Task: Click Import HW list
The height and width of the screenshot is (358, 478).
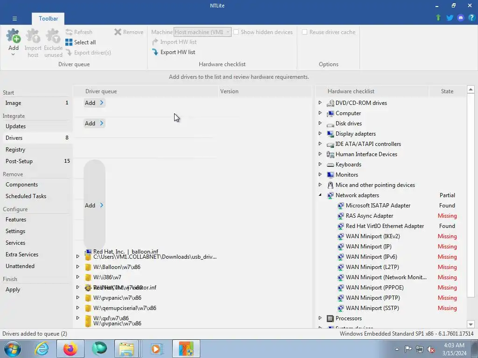Action: pos(175,42)
